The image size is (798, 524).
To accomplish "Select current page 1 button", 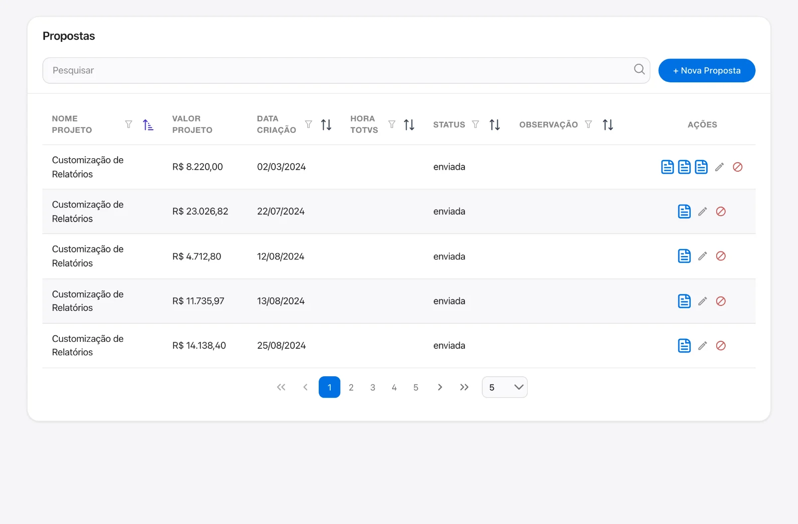I will pyautogui.click(x=329, y=387).
